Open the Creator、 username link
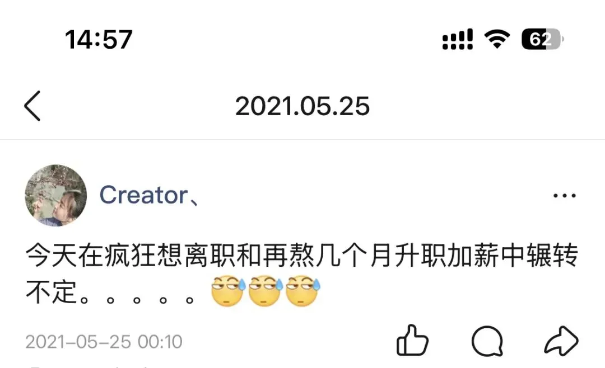Viewport: 605px width, 368px height. [150, 195]
